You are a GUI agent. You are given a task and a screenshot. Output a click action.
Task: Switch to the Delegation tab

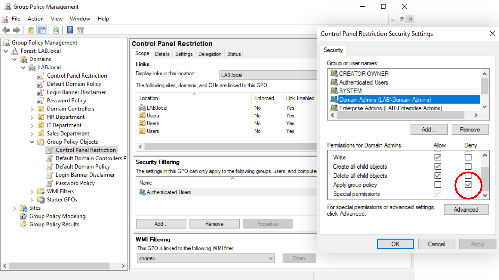pyautogui.click(x=209, y=54)
